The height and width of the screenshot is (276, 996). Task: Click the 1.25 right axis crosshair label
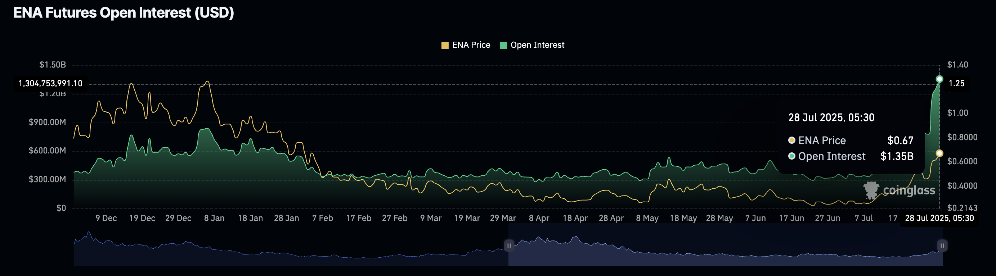tap(956, 83)
